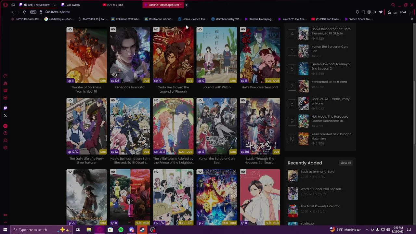Switch to the (24) Twitch tab
The height and width of the screenshot is (234, 416).
(x=79, y=5)
